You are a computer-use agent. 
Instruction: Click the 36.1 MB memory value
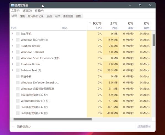tap(112, 107)
